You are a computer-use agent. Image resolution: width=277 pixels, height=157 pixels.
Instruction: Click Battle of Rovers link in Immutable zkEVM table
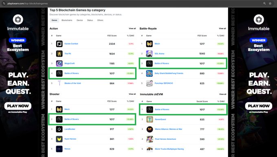tap(162, 109)
